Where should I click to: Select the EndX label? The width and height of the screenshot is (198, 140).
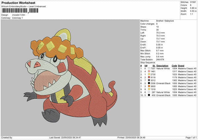point(143,45)
